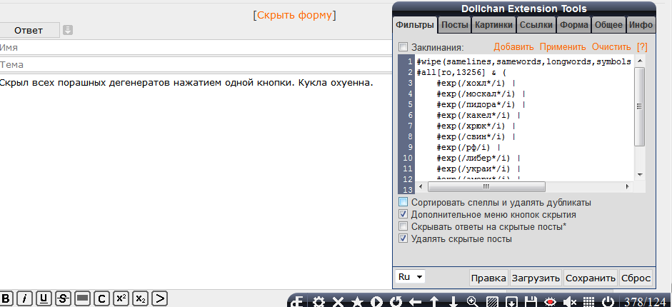This screenshot has width=672, height=307.
Task: Open spells help via [?] link
Action: (x=642, y=47)
